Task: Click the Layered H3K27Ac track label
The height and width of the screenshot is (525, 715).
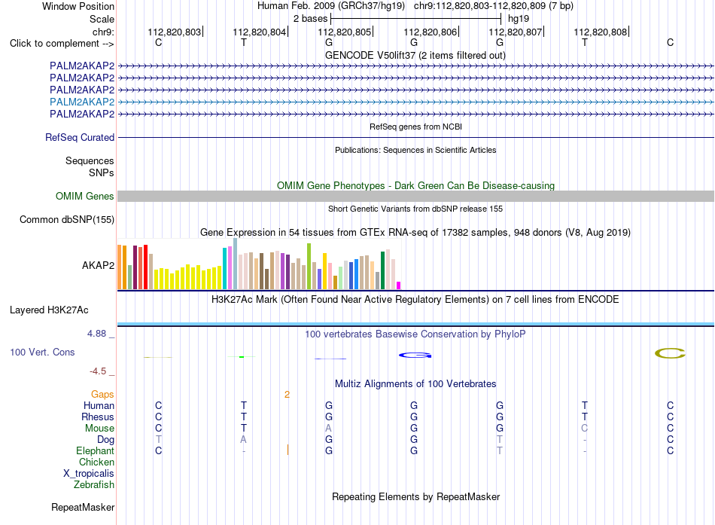Action: [x=49, y=310]
